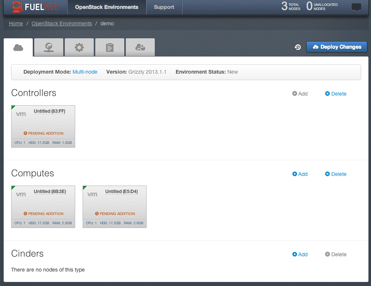Switch to the Network settings tab
The height and width of the screenshot is (286, 371).
click(49, 48)
